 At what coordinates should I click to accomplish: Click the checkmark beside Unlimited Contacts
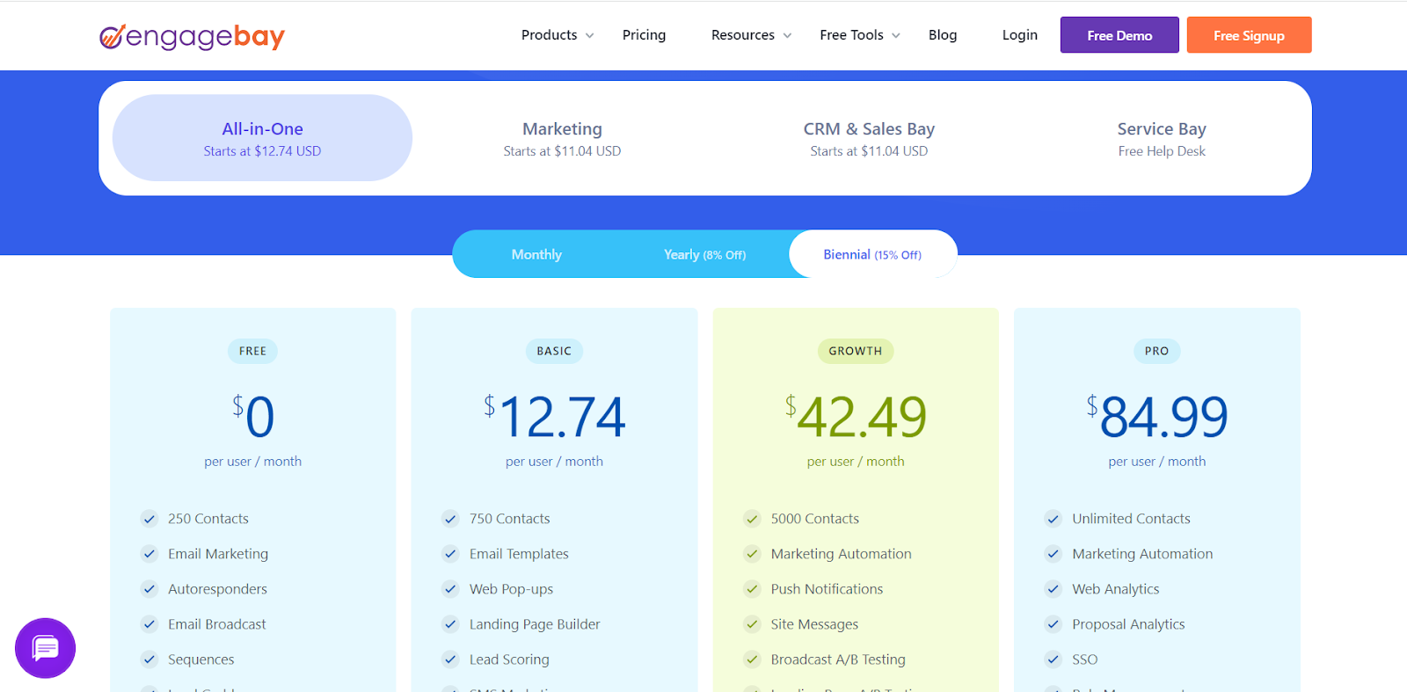[1053, 519]
